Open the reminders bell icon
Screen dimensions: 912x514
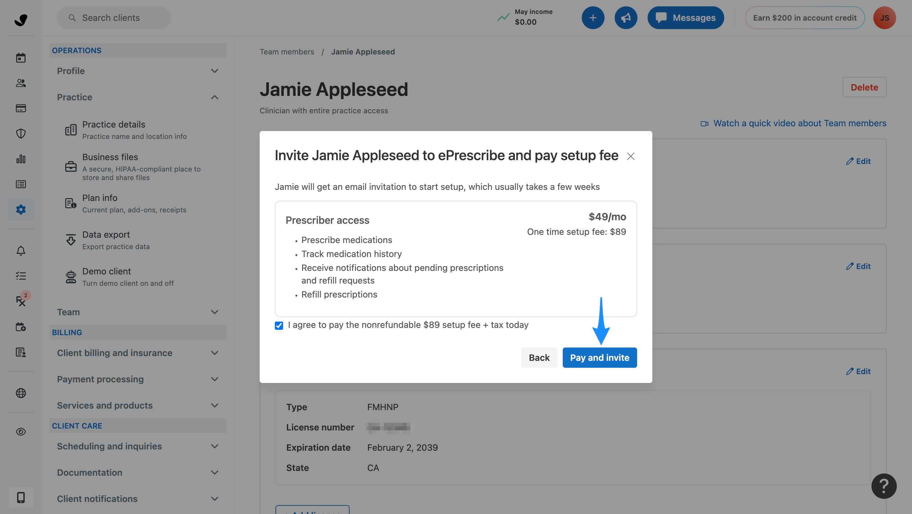coord(21,250)
